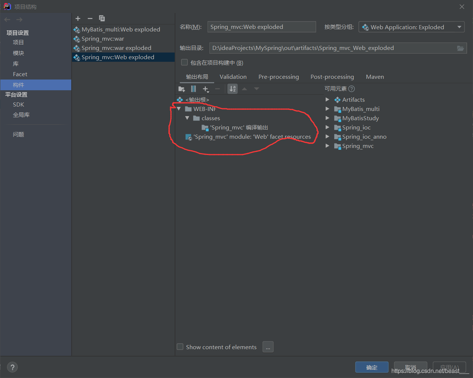Click the 取消 button

pyautogui.click(x=411, y=367)
